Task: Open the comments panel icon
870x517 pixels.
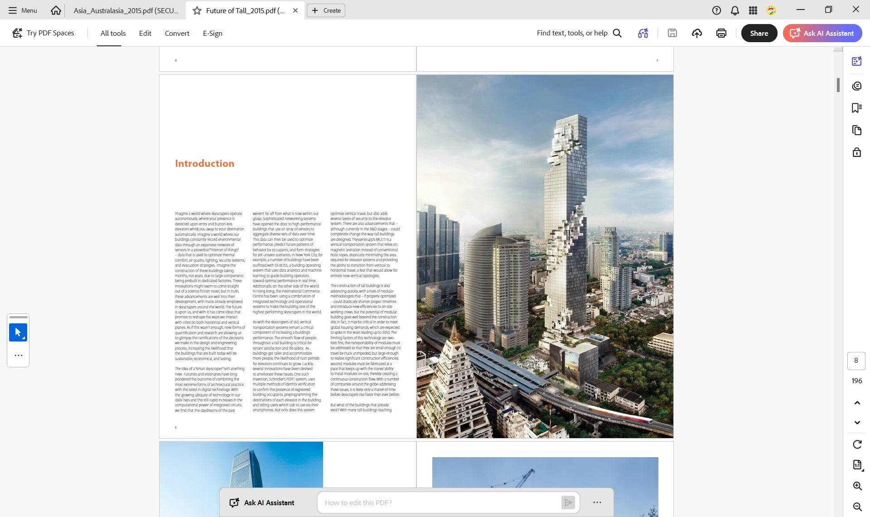Action: [856, 86]
